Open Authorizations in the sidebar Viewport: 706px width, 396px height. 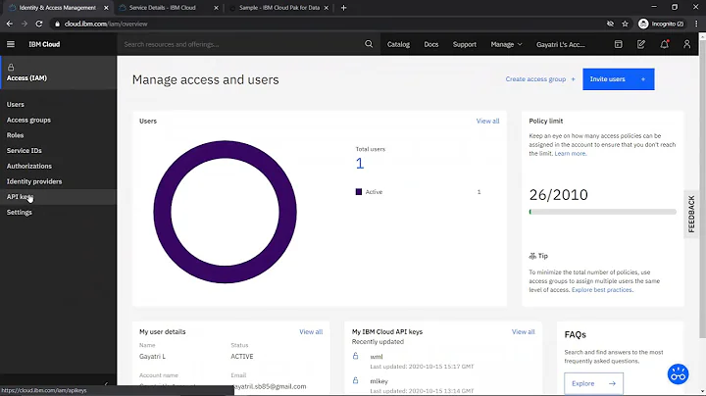coord(28,166)
